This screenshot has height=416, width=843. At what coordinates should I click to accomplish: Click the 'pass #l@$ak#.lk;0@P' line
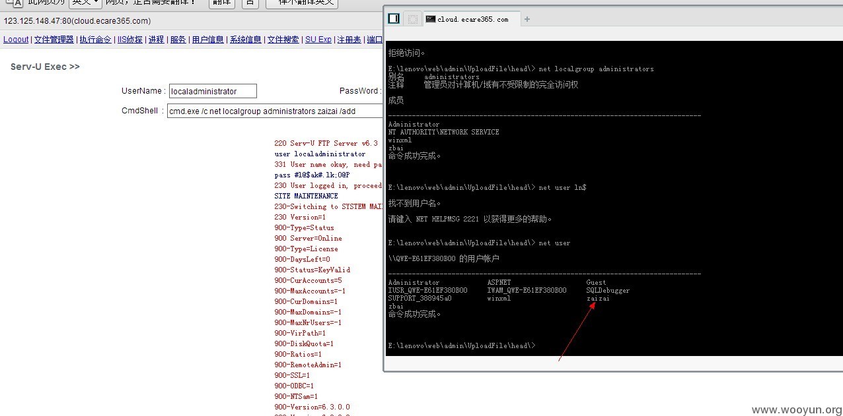click(312, 175)
